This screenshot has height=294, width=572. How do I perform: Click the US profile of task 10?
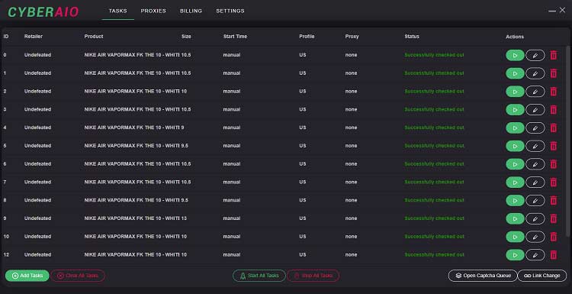pos(303,237)
